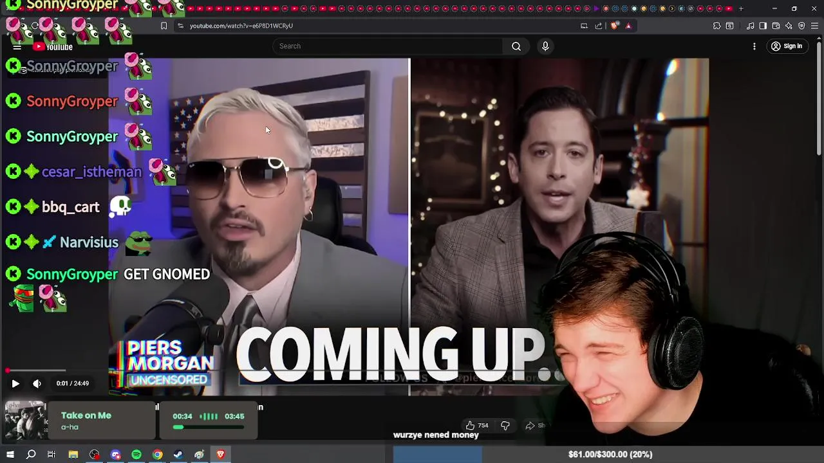Switch to Brave browser on taskbar
824x463 pixels.
(x=221, y=455)
